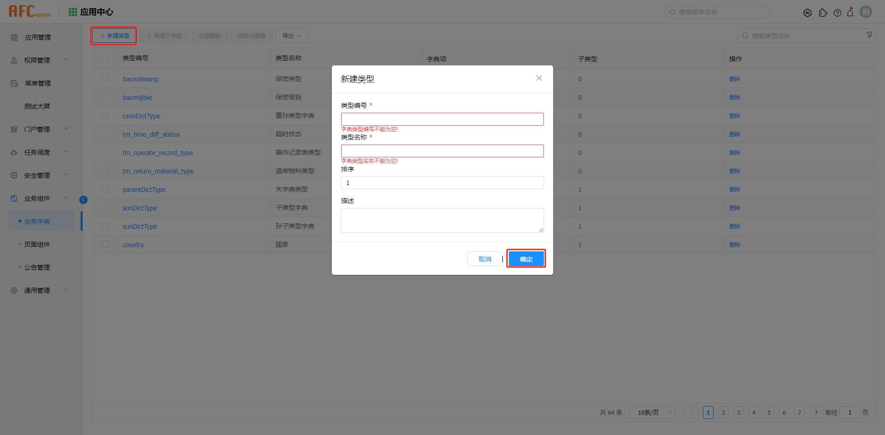Click the 描述 description text area
885x435 pixels.
tap(442, 220)
